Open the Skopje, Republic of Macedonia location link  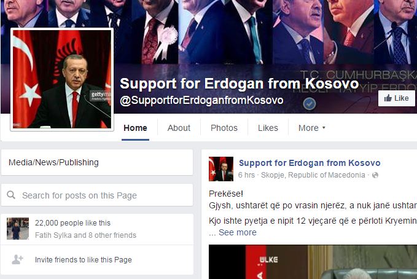coord(313,175)
